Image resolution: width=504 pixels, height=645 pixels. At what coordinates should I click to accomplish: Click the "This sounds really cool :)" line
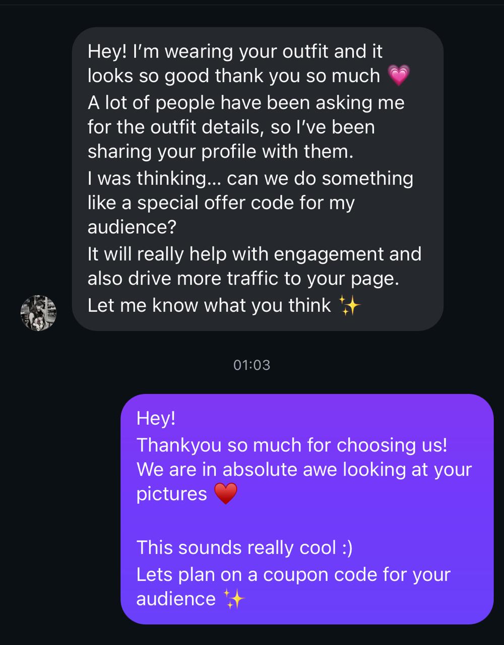(244, 547)
